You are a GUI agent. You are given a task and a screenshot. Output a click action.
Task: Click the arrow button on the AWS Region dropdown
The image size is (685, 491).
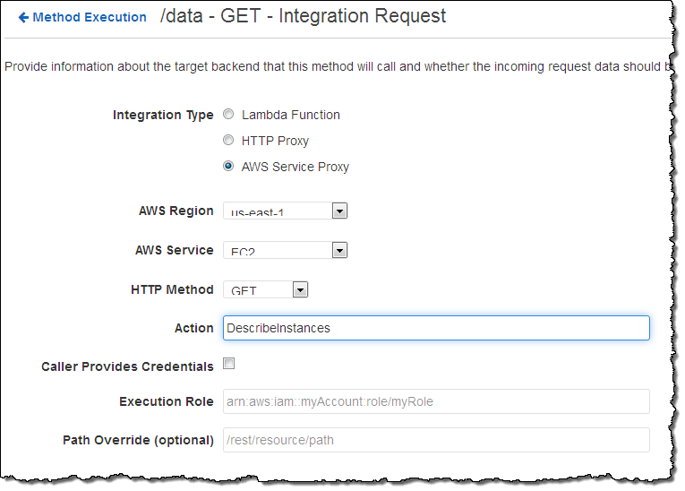point(339,211)
